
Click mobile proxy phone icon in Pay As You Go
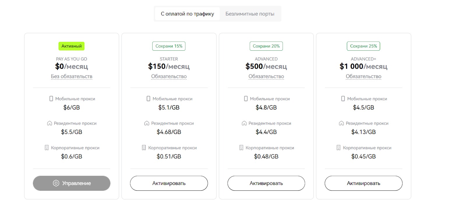51,99
